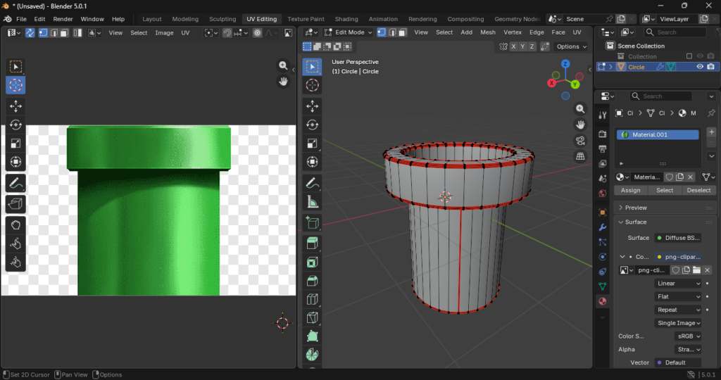Click the Assign material button
Viewport: 721px width, 380px height.
[x=630, y=190]
